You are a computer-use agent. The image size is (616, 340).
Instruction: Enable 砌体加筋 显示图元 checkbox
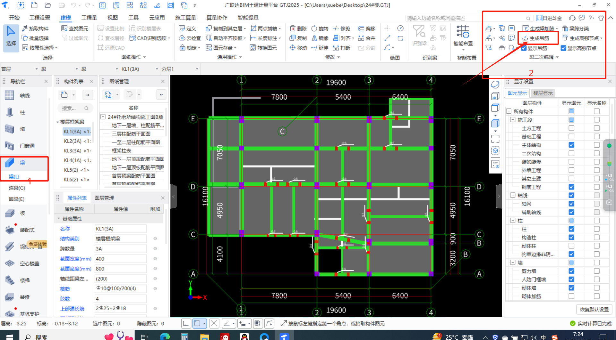click(x=571, y=296)
